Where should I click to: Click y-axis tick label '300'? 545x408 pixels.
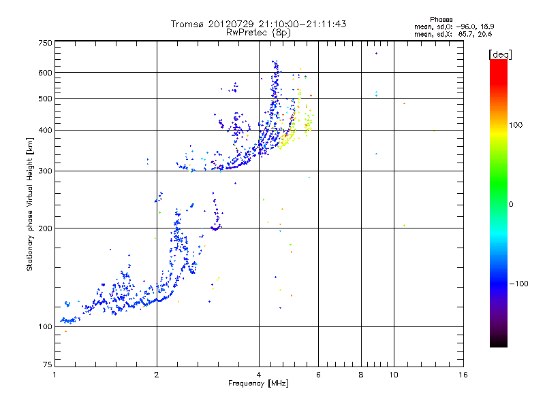pyautogui.click(x=45, y=171)
